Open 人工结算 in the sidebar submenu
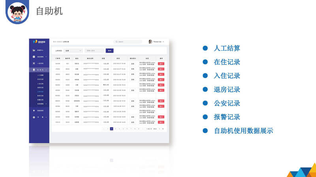 pos(40,75)
